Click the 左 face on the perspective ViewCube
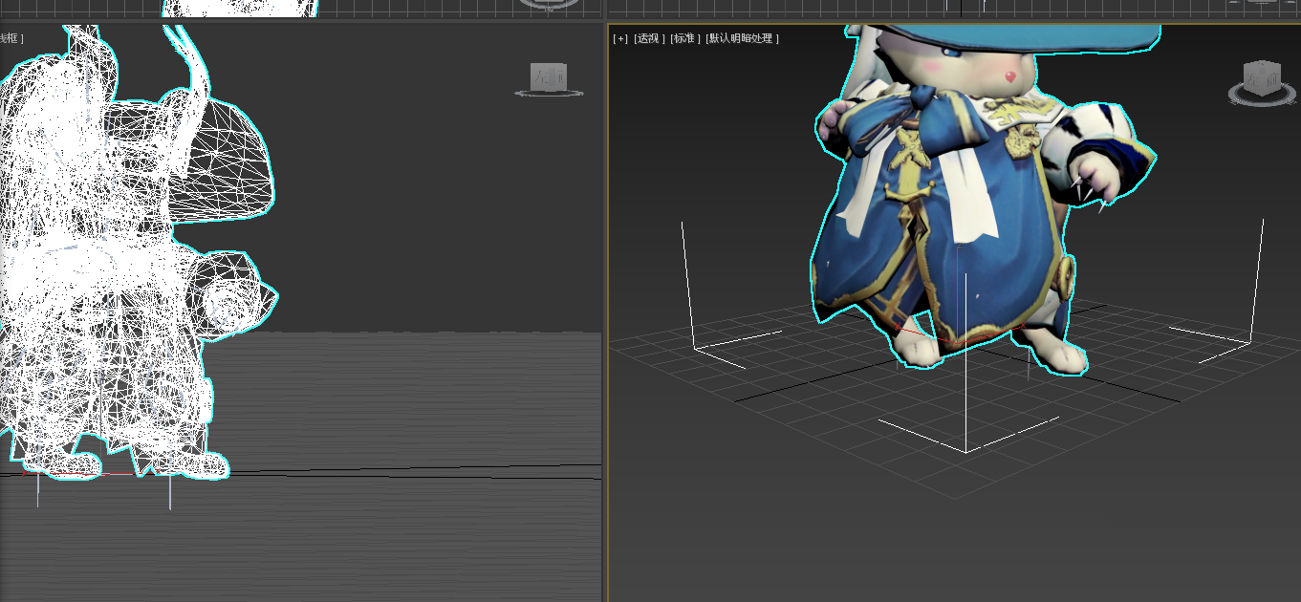The image size is (1301, 602). pyautogui.click(x=1252, y=79)
